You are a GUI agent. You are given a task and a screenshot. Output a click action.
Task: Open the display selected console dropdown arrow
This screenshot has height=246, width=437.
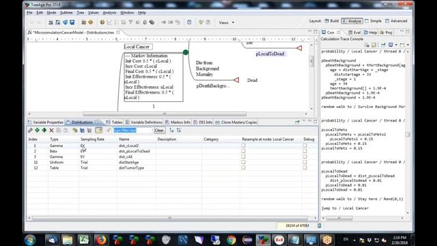[396, 45]
